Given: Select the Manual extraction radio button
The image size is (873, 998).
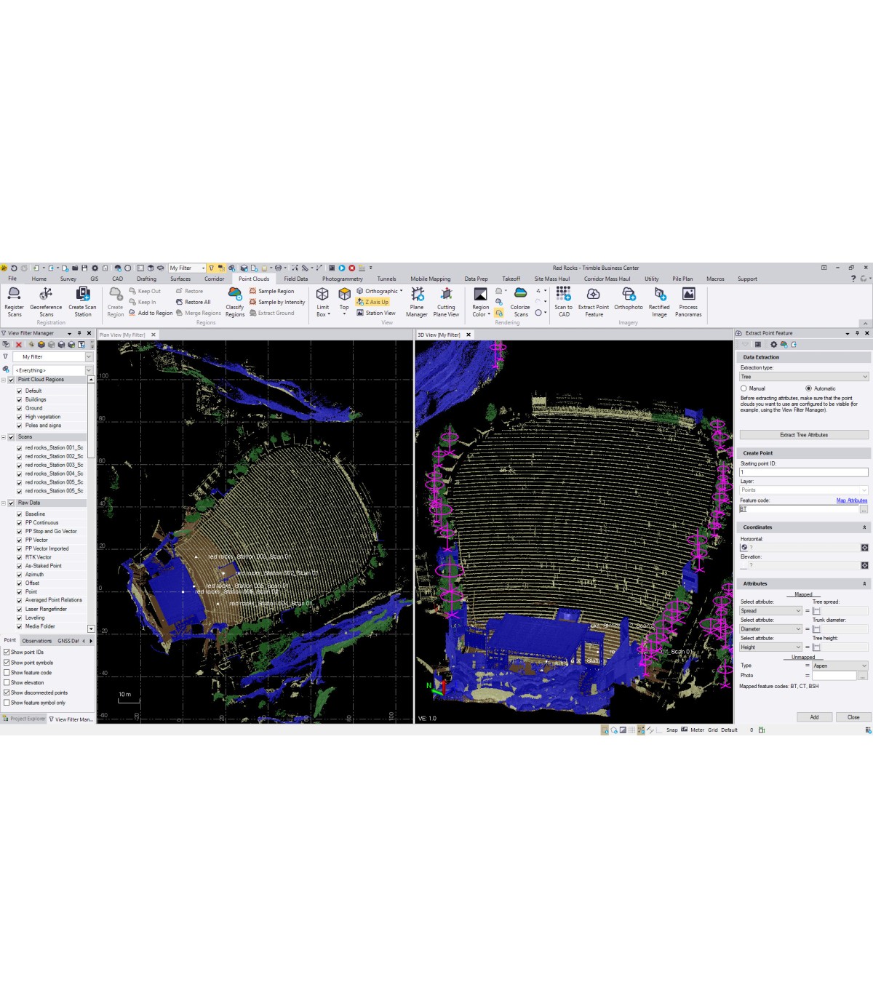Looking at the screenshot, I should (744, 388).
